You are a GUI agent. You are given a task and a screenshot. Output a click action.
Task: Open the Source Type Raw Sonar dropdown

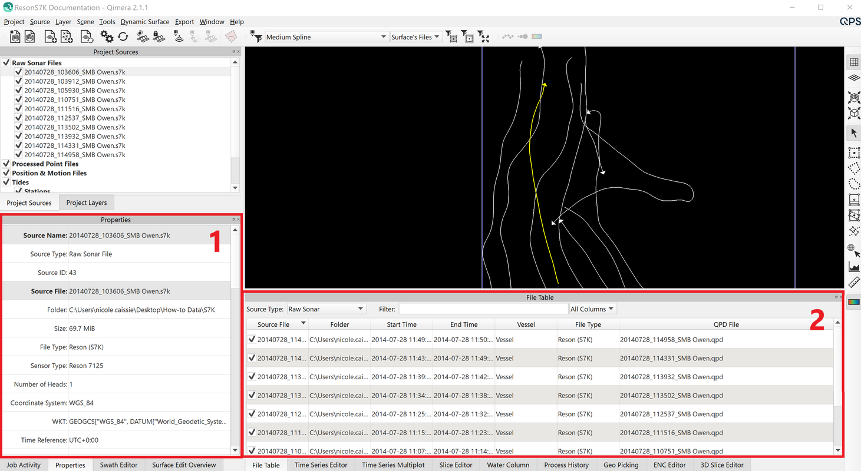(326, 309)
